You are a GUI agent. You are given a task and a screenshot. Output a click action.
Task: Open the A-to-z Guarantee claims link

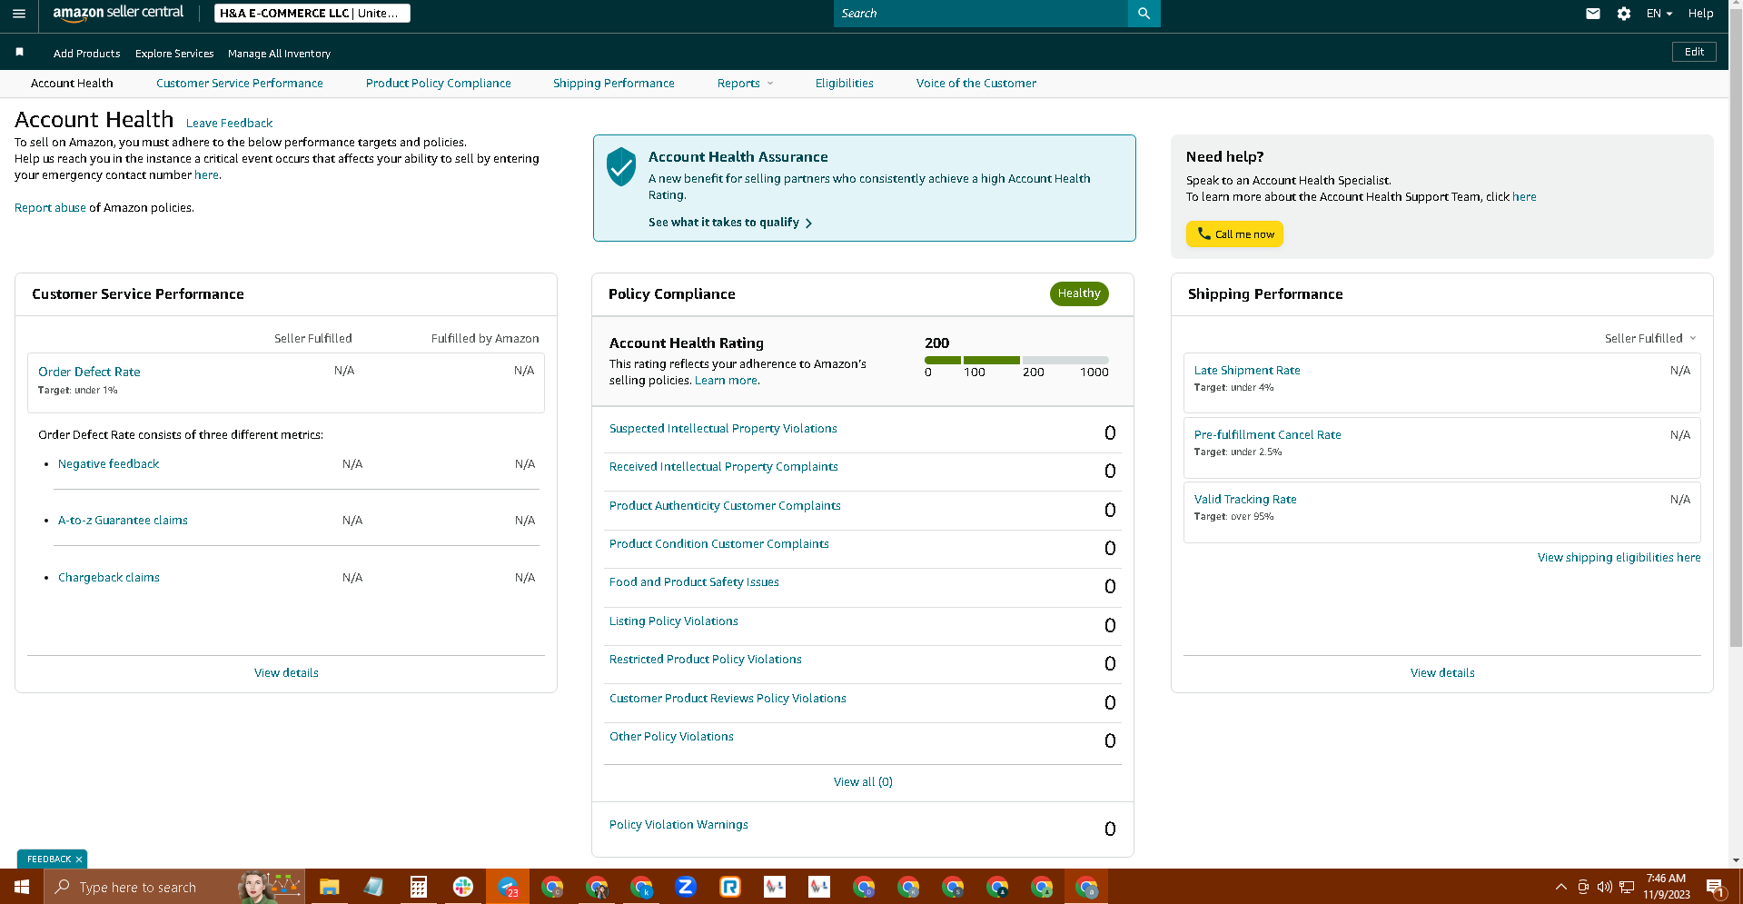coord(123,521)
